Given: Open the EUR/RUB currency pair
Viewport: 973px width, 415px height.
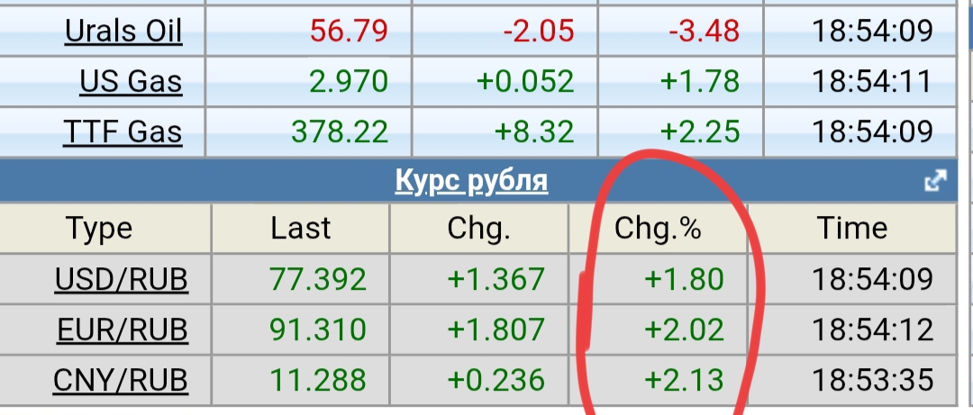Looking at the screenshot, I should pyautogui.click(x=122, y=330).
